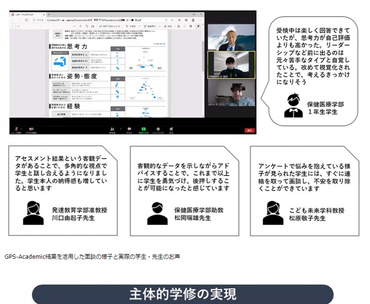This screenshot has width=370, height=304.
Task: Click Read aloud in PDF toolbar
Action: point(110,26)
